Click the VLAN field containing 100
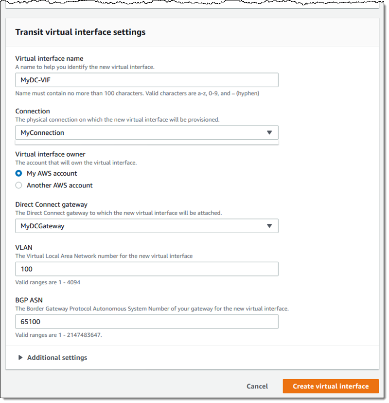The height and width of the screenshot is (403, 389). click(146, 269)
